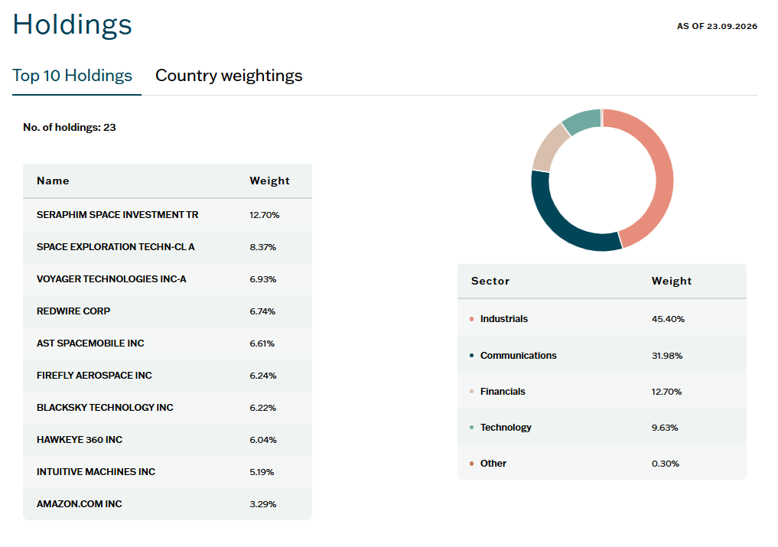Click the SERAPHIM SPACE INVESTMENT TR row
The image size is (778, 547).
pos(168,215)
